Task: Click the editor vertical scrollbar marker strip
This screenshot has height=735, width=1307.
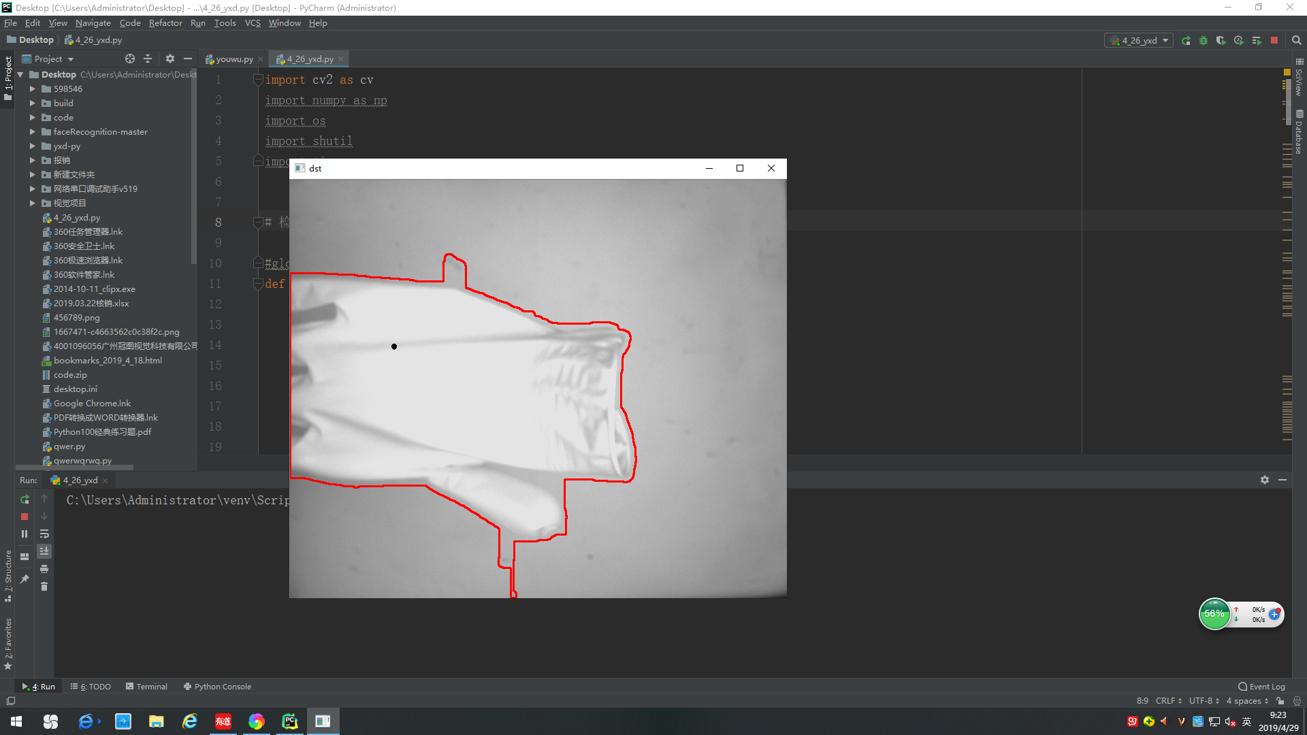Action: click(1287, 272)
